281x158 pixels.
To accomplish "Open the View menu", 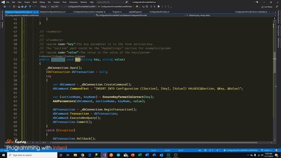I will [x=19, y=2].
